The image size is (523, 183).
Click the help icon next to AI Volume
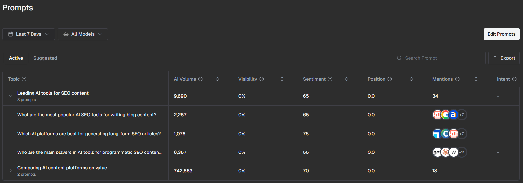click(x=200, y=79)
